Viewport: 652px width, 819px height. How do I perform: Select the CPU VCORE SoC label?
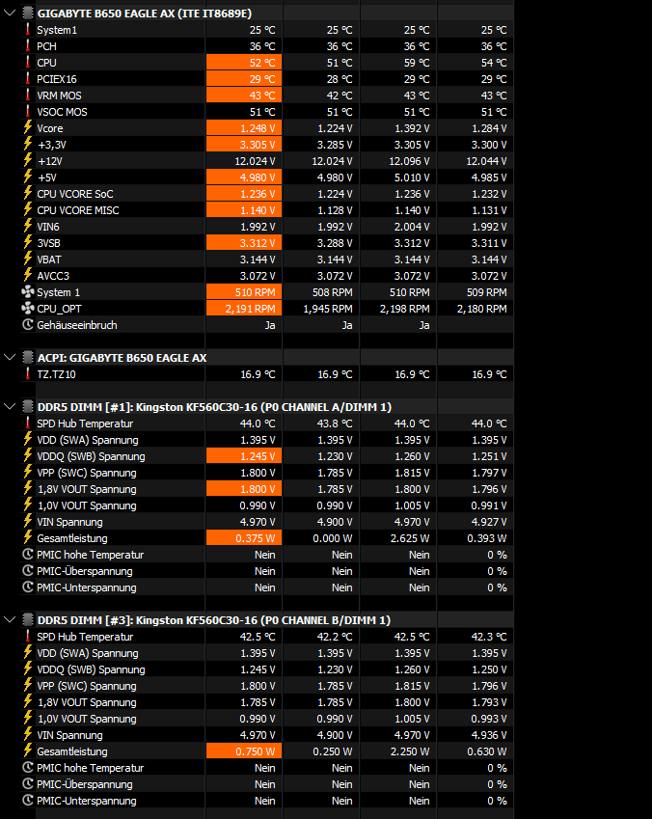click(x=74, y=194)
